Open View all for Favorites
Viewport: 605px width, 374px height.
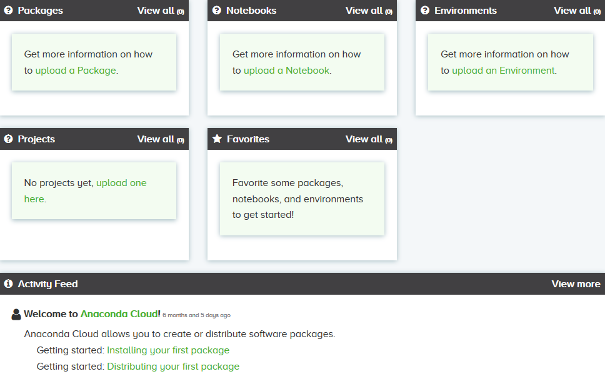click(x=369, y=139)
